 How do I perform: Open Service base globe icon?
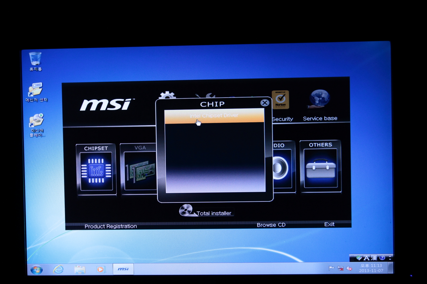pyautogui.click(x=320, y=99)
